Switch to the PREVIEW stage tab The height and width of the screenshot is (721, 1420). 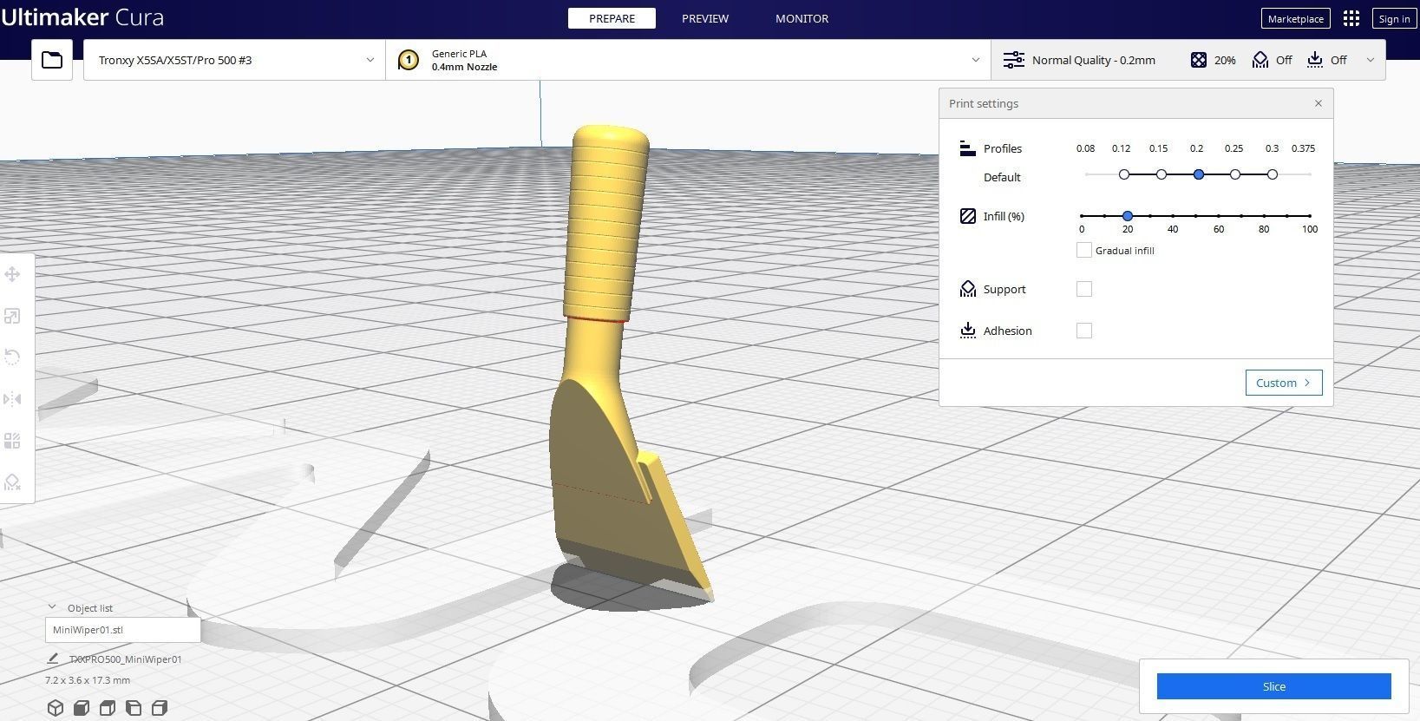(705, 18)
